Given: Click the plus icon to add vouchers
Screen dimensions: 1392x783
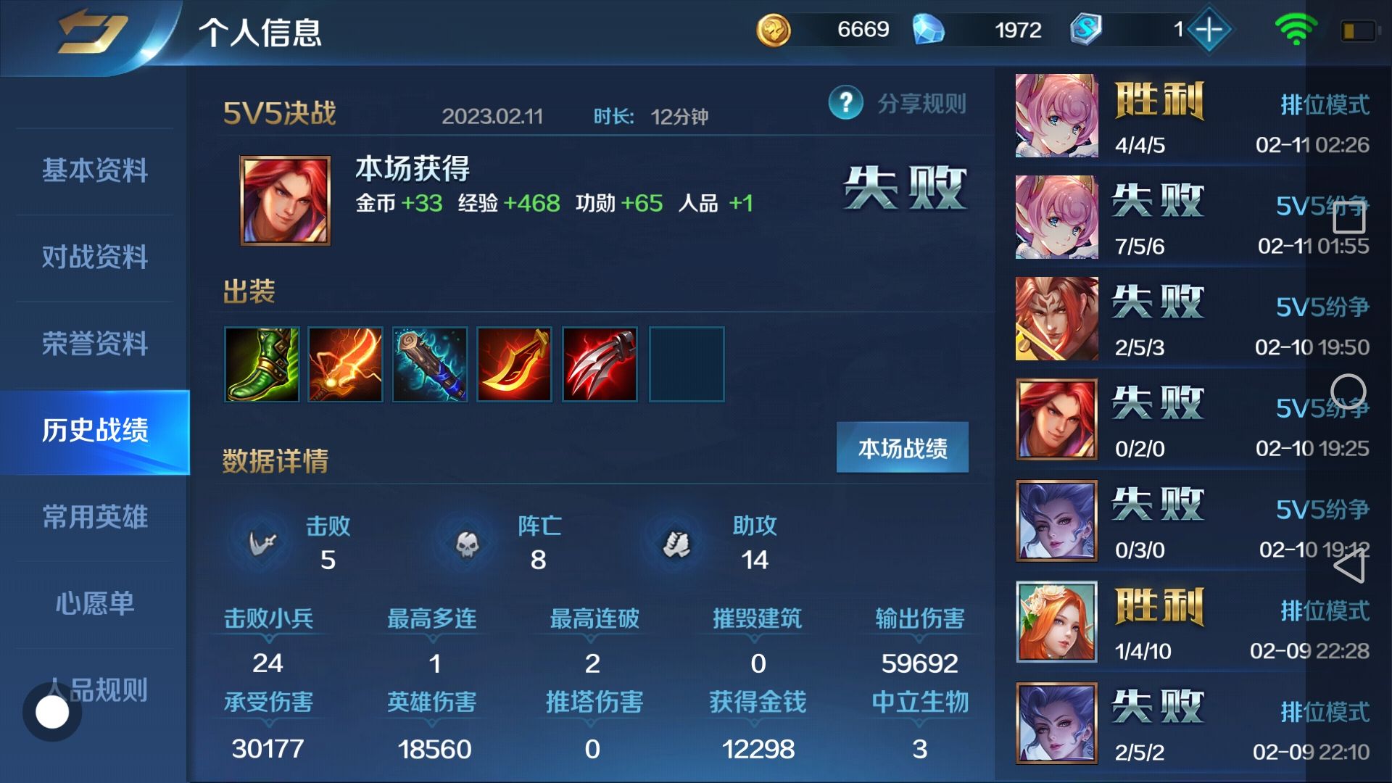Looking at the screenshot, I should pyautogui.click(x=1209, y=30).
